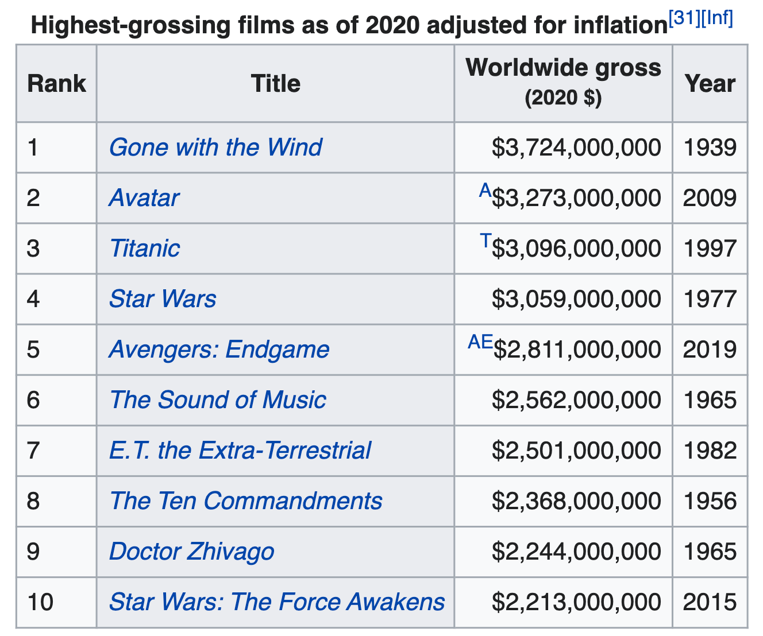The height and width of the screenshot is (636, 763).
Task: Click the Title column header
Action: (x=275, y=84)
